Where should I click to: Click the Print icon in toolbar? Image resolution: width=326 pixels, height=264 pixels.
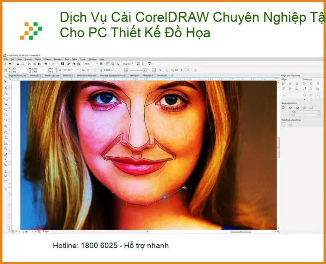click(x=23, y=64)
